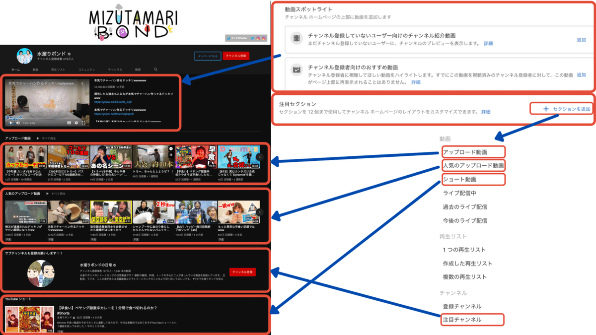
Task: Open the 再生リスト channel tab
Action: [59, 70]
